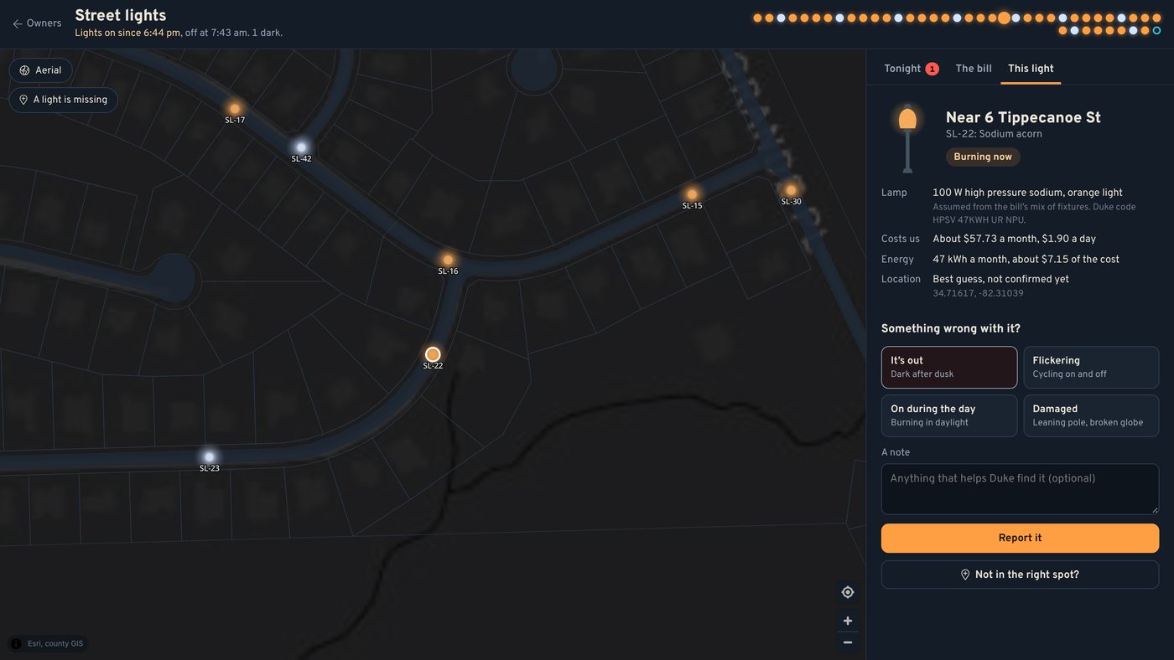Select street light SL-23 on the map
Screen dimensions: 1174x660
pyautogui.click(x=210, y=456)
